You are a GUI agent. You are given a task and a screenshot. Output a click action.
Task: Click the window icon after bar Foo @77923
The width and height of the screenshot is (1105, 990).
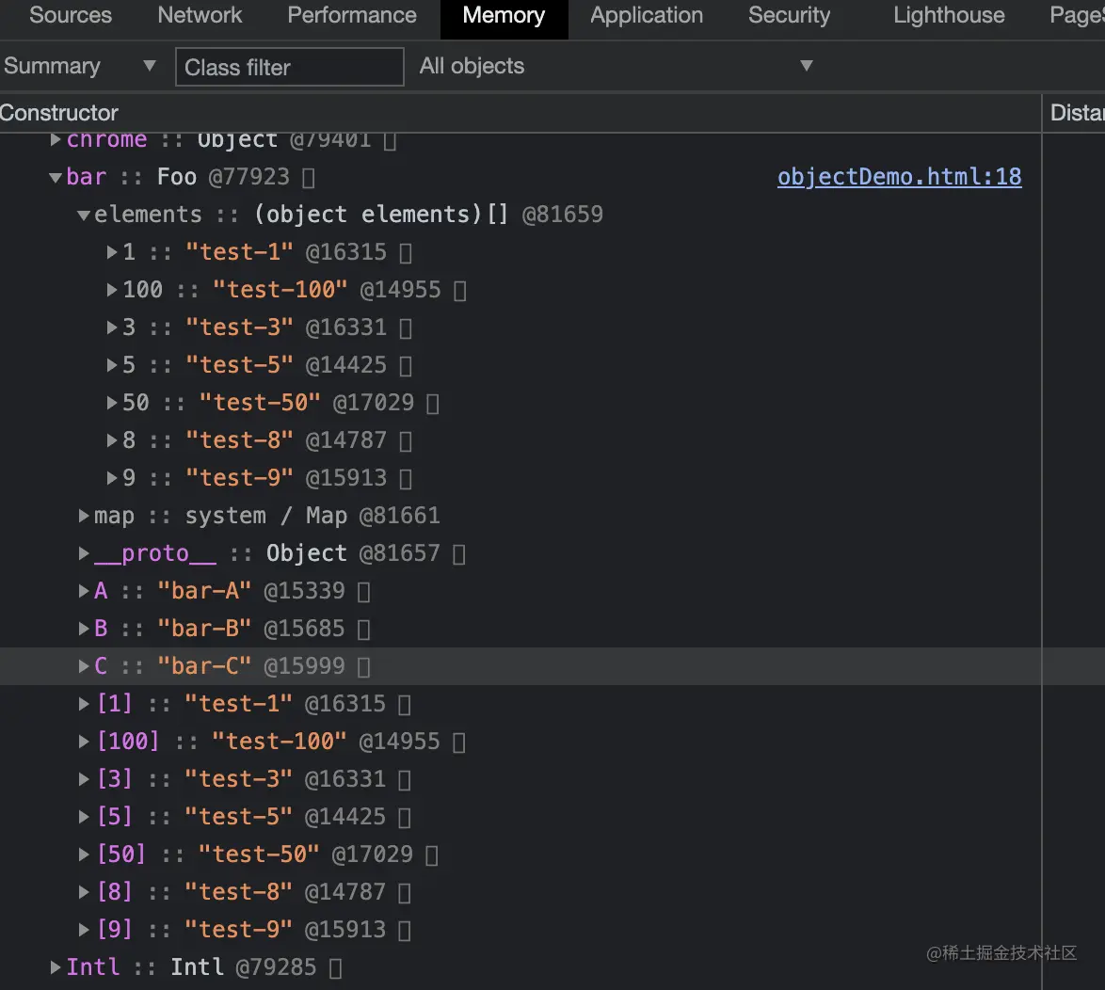(x=308, y=178)
